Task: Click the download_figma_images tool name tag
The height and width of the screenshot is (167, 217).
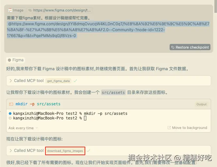Action: (x=65, y=151)
